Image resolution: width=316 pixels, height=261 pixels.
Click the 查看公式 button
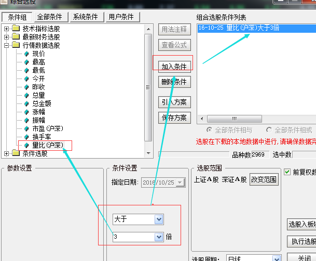coord(174,45)
